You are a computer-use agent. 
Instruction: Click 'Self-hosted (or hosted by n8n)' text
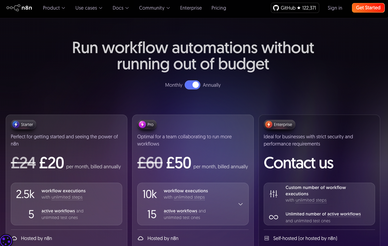[305, 238]
